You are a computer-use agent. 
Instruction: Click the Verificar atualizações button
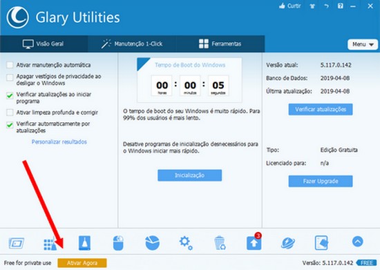point(321,110)
